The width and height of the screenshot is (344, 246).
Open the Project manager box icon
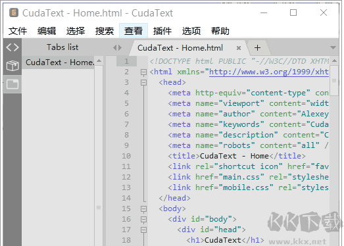click(12, 66)
